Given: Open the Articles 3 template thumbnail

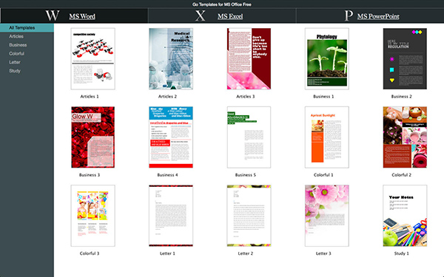Looking at the screenshot, I should coord(249,59).
